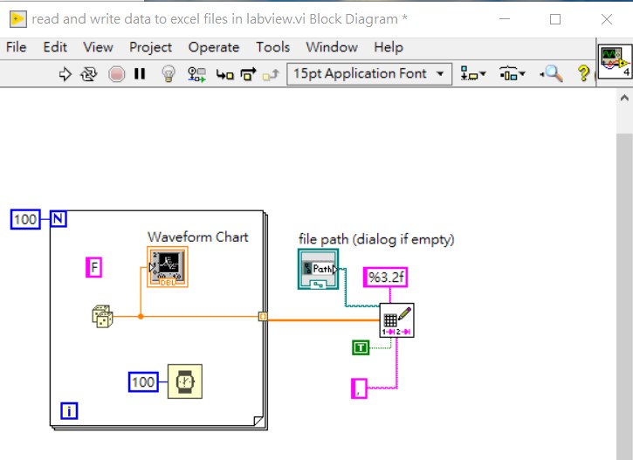Click the Step Into button
633x460 pixels.
[224, 74]
